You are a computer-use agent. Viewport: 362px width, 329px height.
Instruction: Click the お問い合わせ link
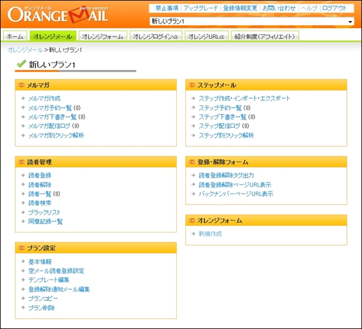[279, 8]
